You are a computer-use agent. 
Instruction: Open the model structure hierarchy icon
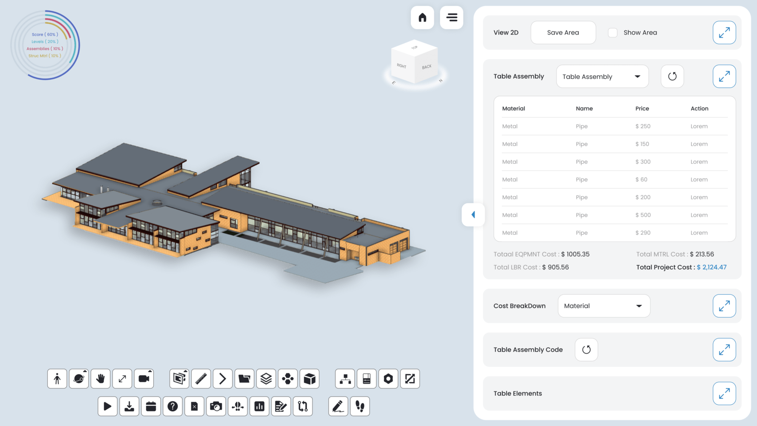[x=345, y=379]
